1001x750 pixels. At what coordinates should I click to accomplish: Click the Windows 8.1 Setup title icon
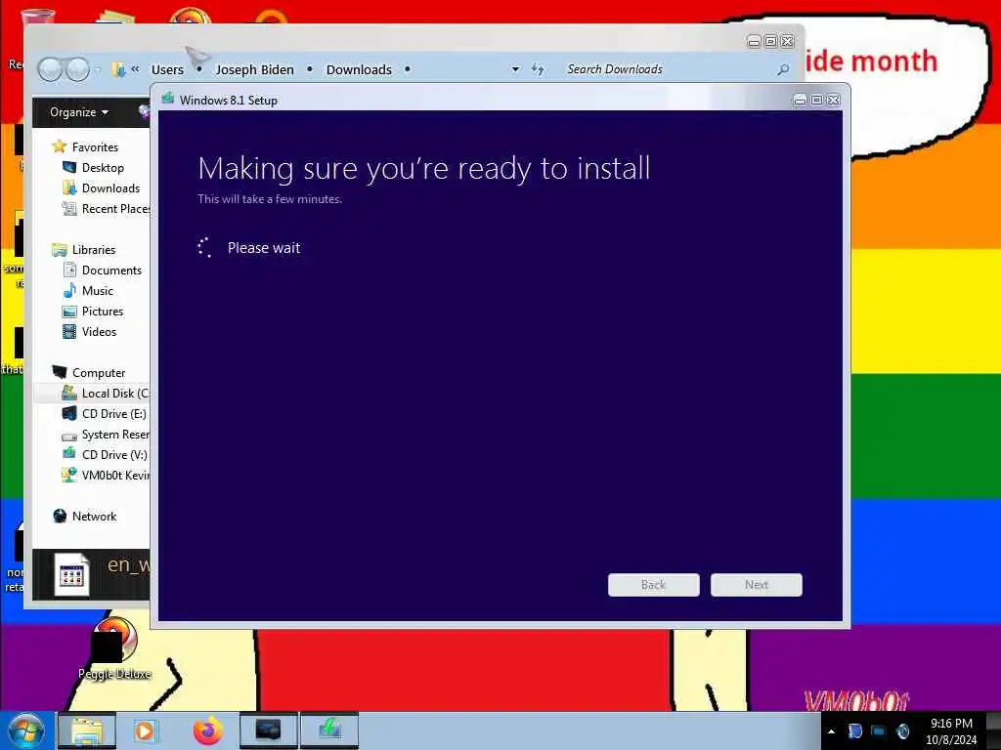click(168, 99)
